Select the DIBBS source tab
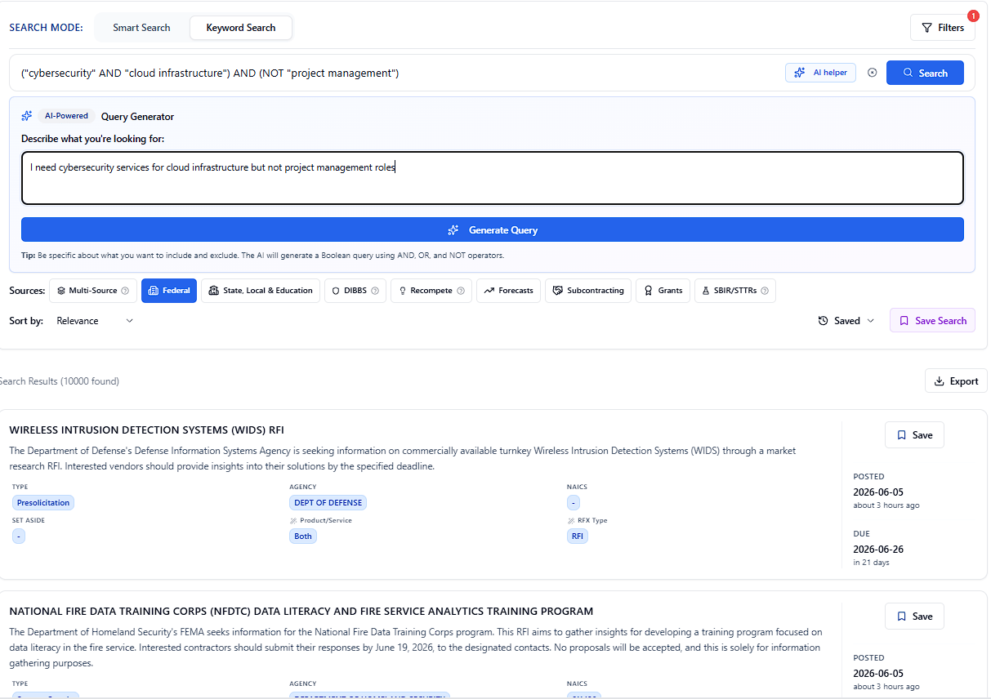This screenshot has height=699, width=991. 355,291
